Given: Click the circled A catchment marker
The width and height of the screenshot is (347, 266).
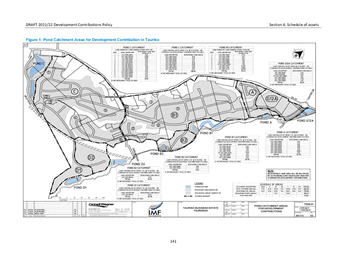Looking at the screenshot, I should [x=252, y=93].
